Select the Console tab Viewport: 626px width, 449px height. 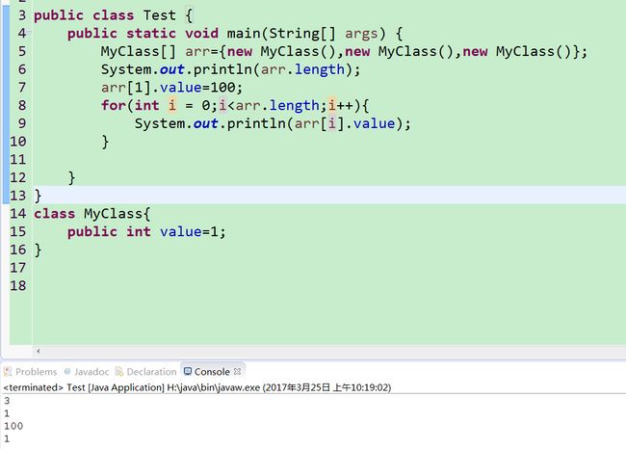click(212, 372)
